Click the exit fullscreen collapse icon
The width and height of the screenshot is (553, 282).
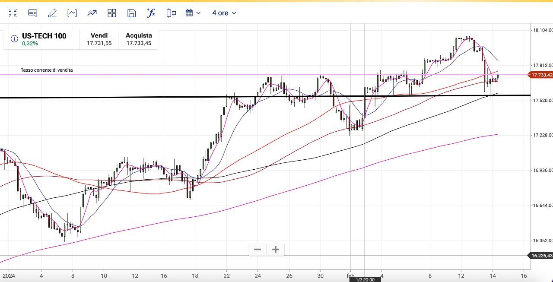13,13
